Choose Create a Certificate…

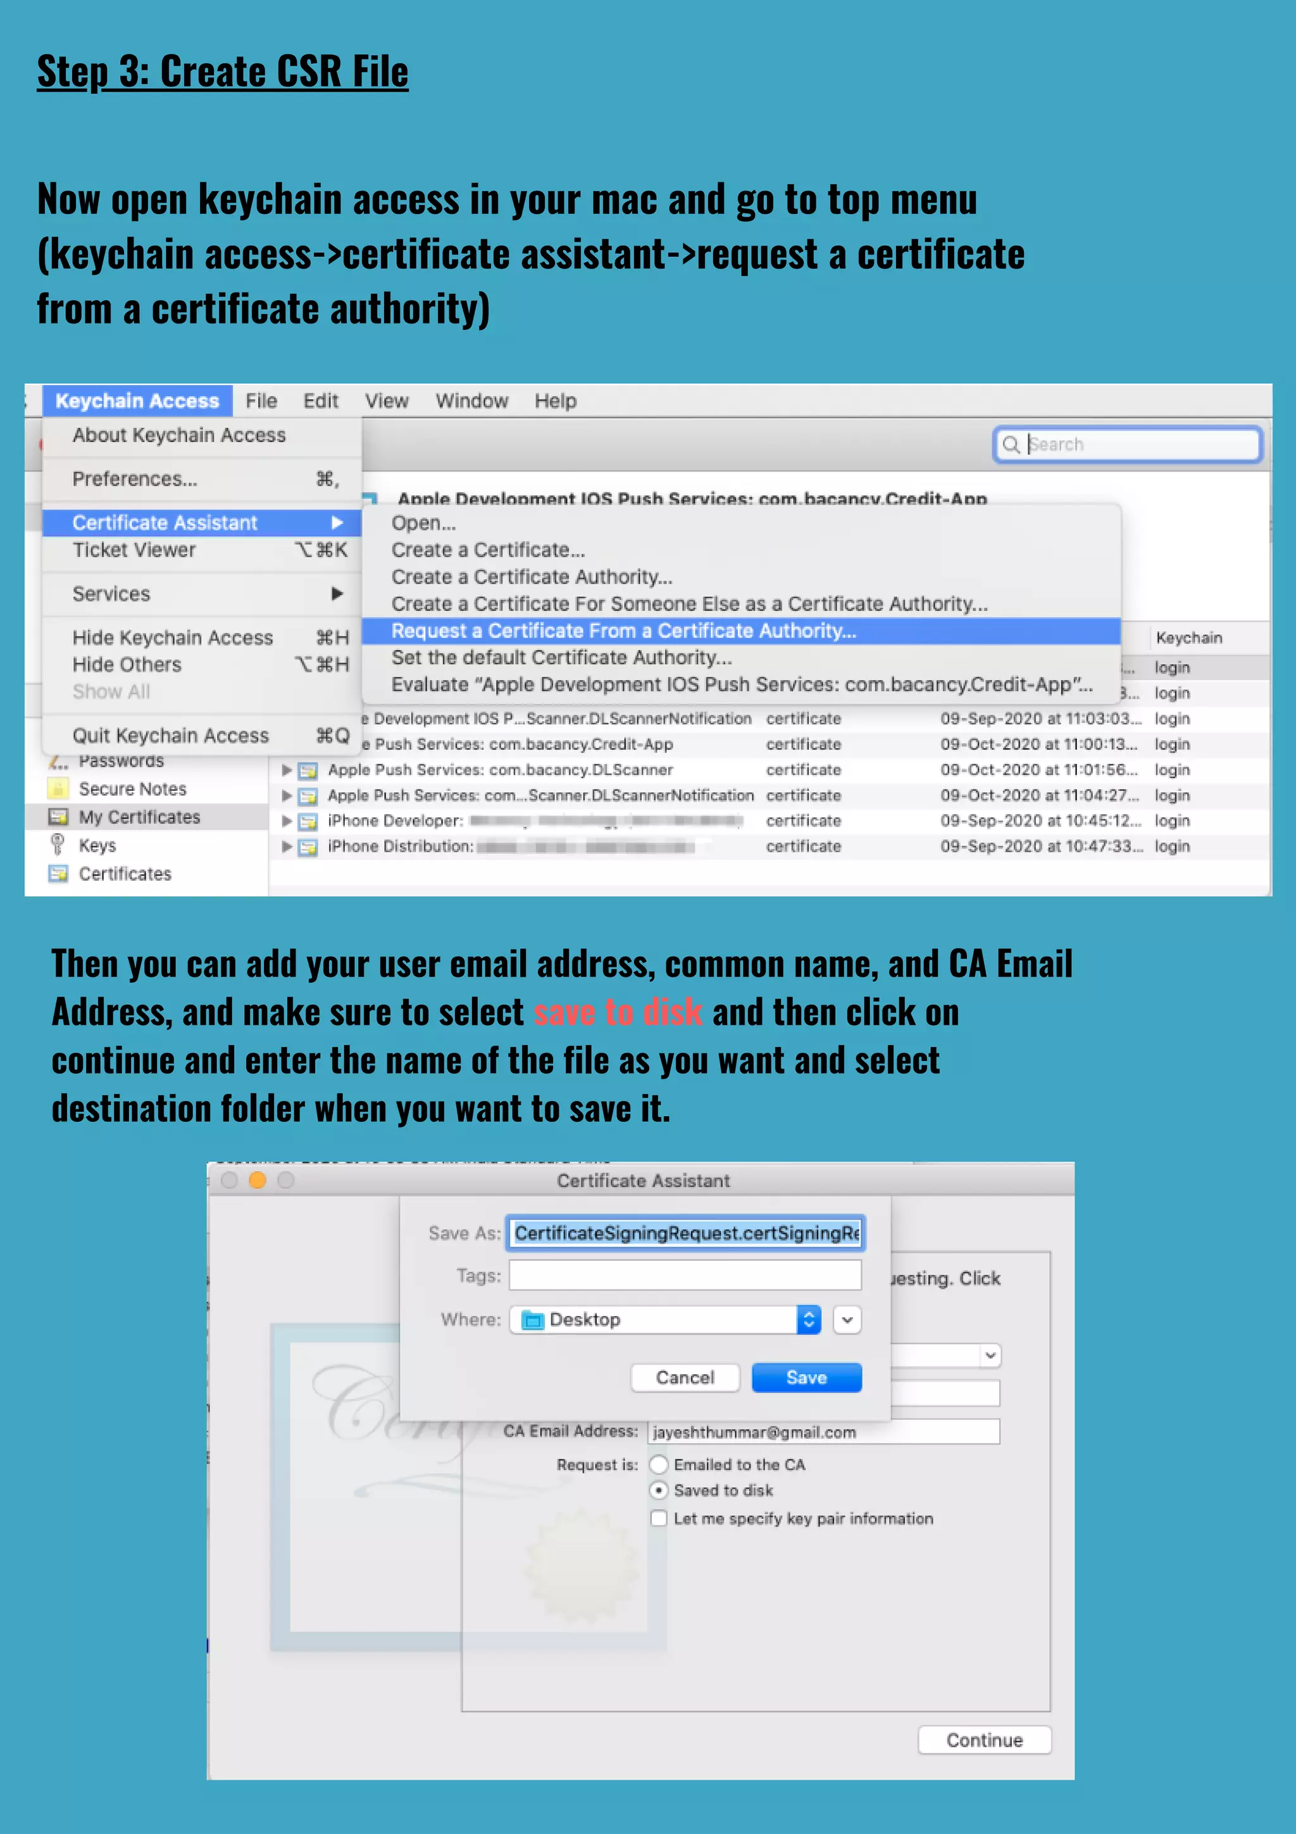[x=741, y=550]
